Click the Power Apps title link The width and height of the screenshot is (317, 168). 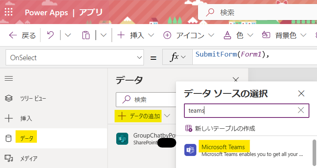46,12
